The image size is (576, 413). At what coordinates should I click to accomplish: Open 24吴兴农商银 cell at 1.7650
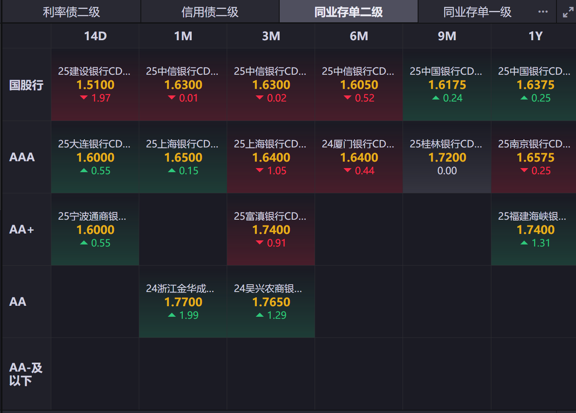point(271,302)
